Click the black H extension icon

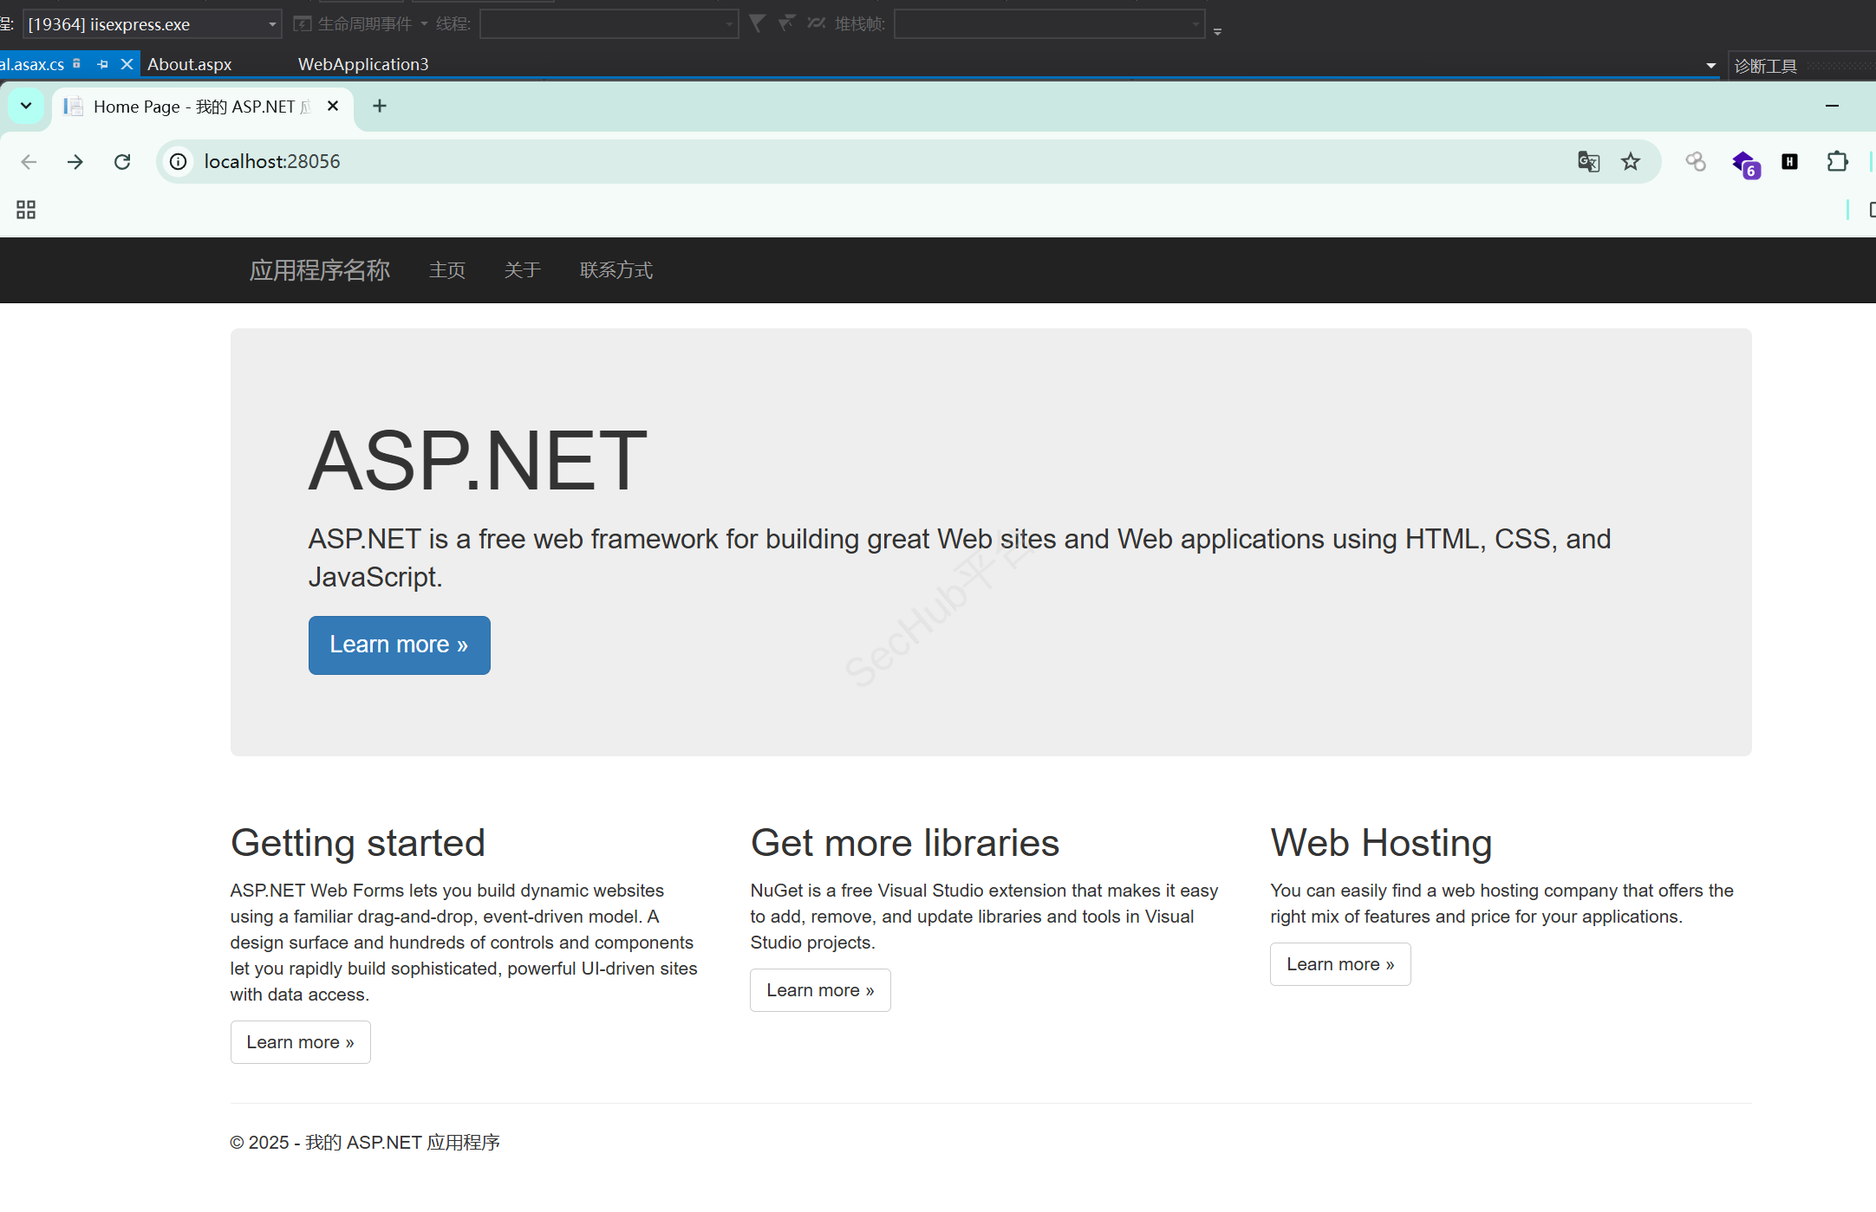point(1789,162)
